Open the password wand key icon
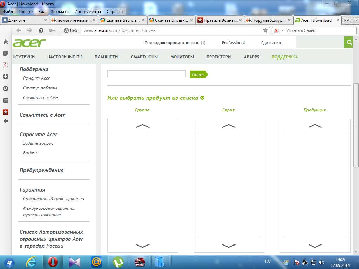The image size is (359, 269). 52,30
